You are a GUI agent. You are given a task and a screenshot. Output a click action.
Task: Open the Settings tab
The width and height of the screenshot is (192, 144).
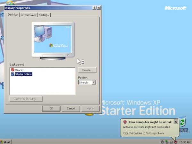pos(44,15)
